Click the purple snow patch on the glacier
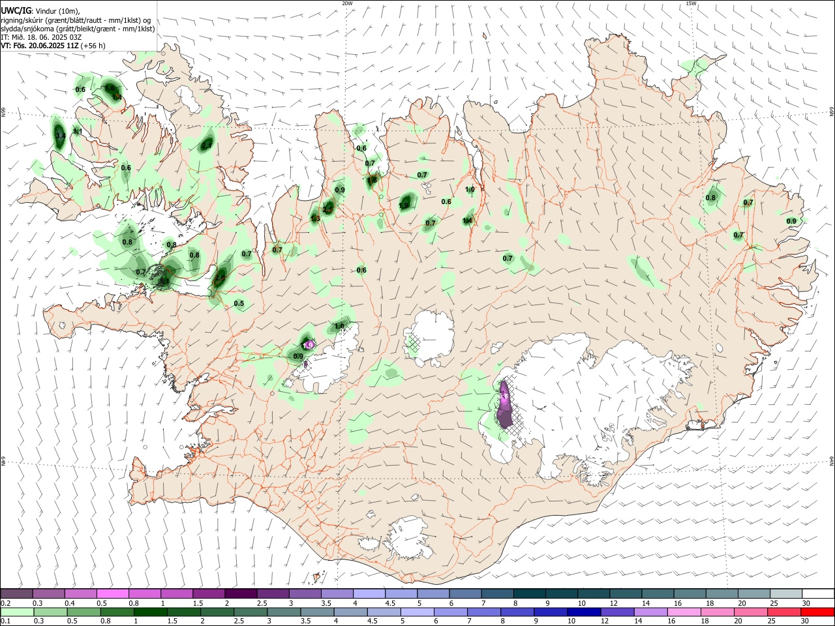The width and height of the screenshot is (835, 626). pos(504,406)
